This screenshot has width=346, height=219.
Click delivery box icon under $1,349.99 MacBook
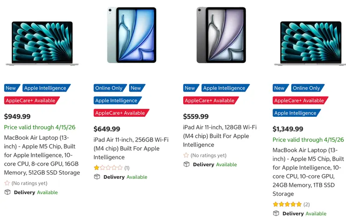click(x=276, y=213)
